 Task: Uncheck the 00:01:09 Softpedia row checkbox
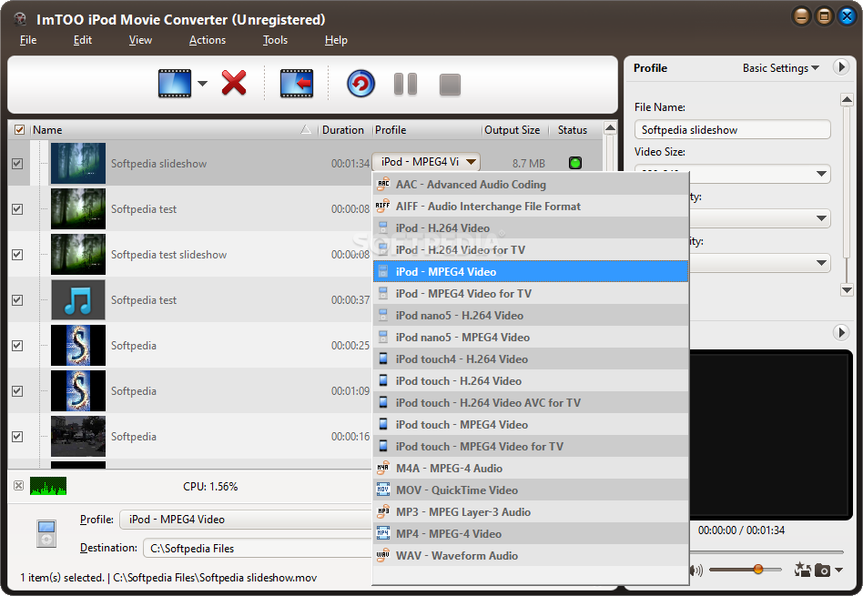tap(17, 391)
